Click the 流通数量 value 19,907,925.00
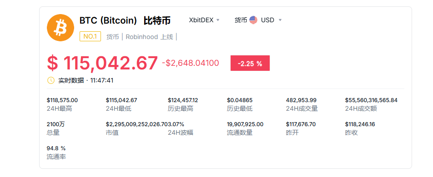The image size is (433, 177). pos(245,124)
